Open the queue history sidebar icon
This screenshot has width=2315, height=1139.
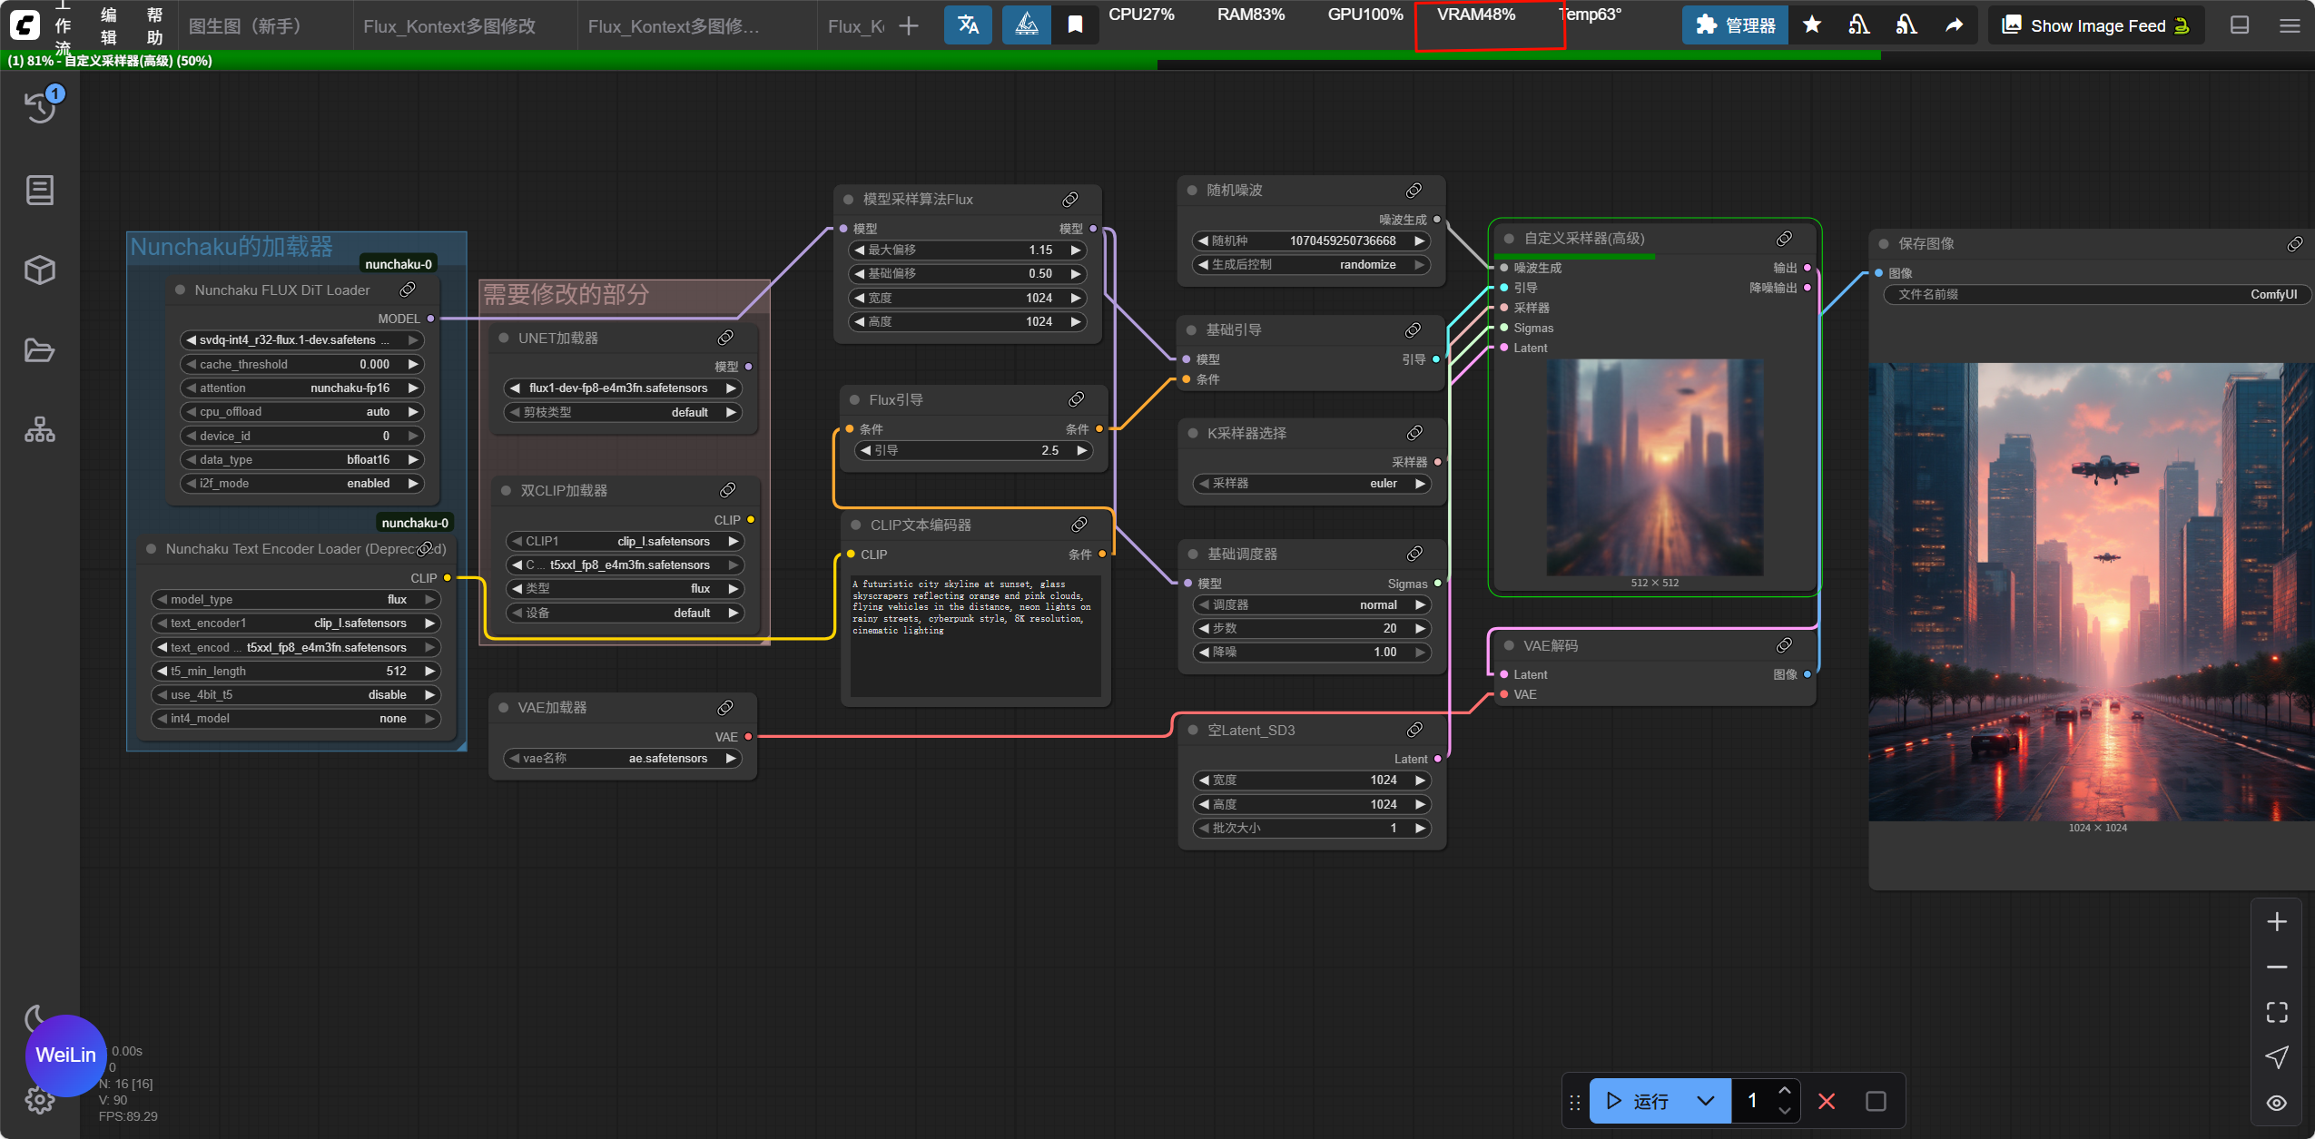(40, 106)
